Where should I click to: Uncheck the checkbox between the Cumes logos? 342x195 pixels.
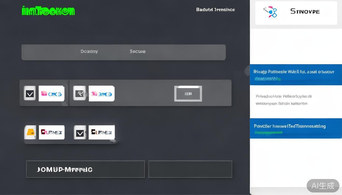tap(80, 133)
